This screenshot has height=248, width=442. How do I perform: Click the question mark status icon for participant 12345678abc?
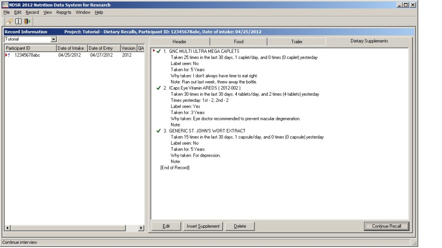9,55
